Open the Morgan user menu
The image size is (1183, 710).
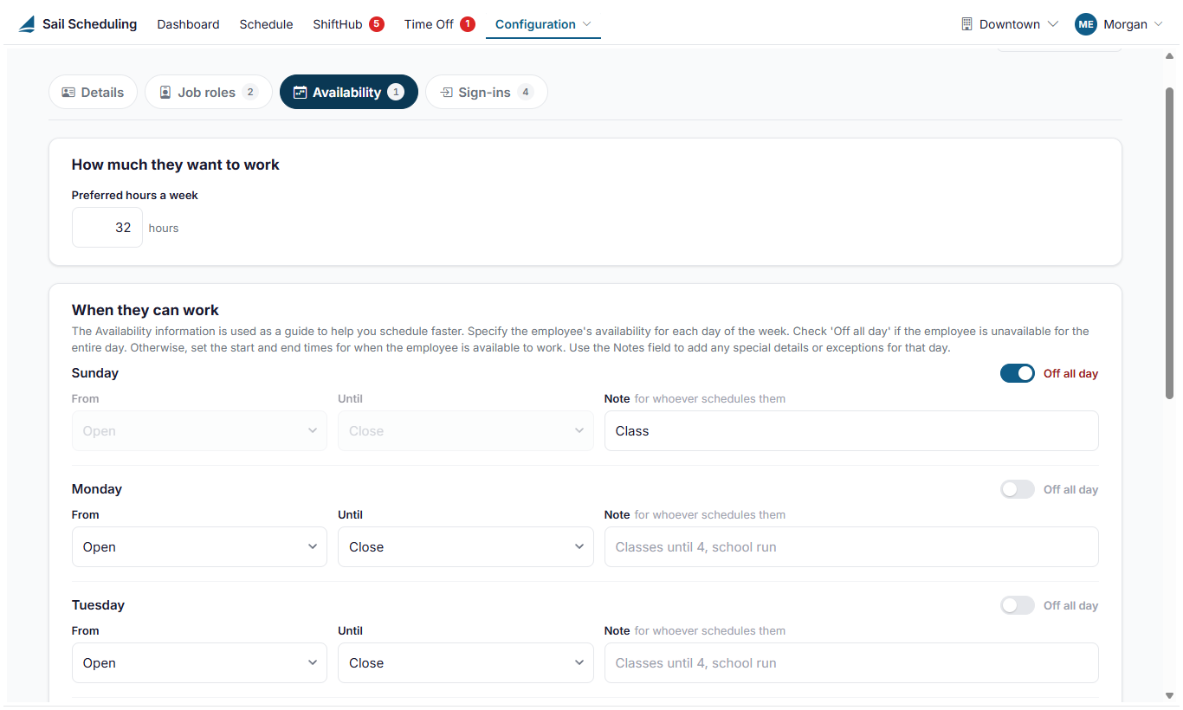pyautogui.click(x=1119, y=24)
